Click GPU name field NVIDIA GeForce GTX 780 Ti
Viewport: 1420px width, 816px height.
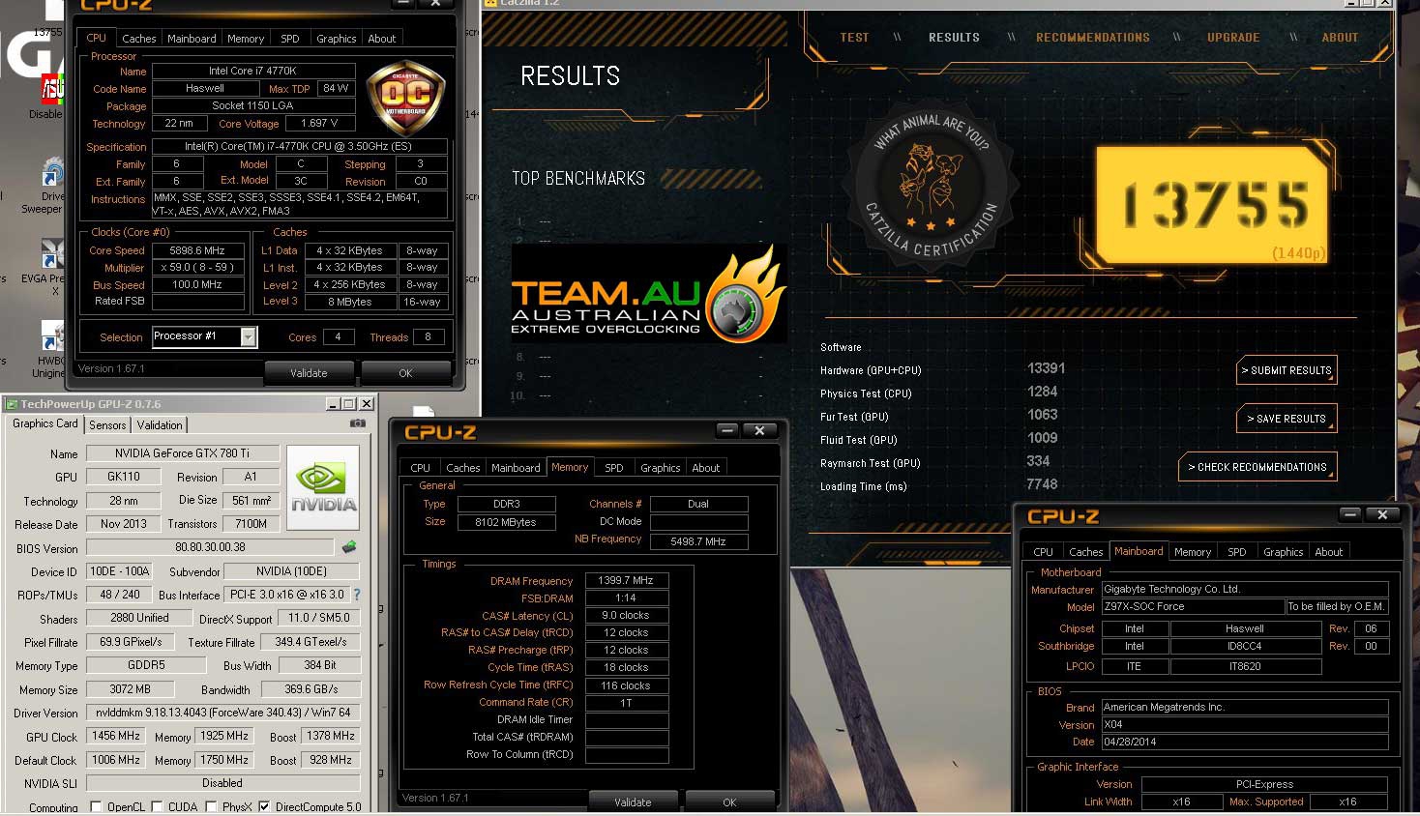pyautogui.click(x=183, y=453)
